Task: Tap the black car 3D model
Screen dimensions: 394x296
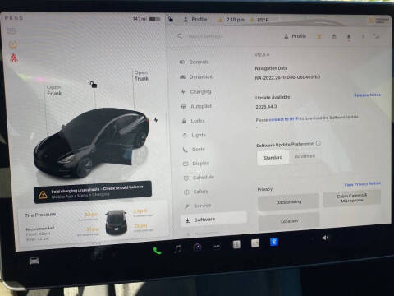Action: click(x=92, y=142)
